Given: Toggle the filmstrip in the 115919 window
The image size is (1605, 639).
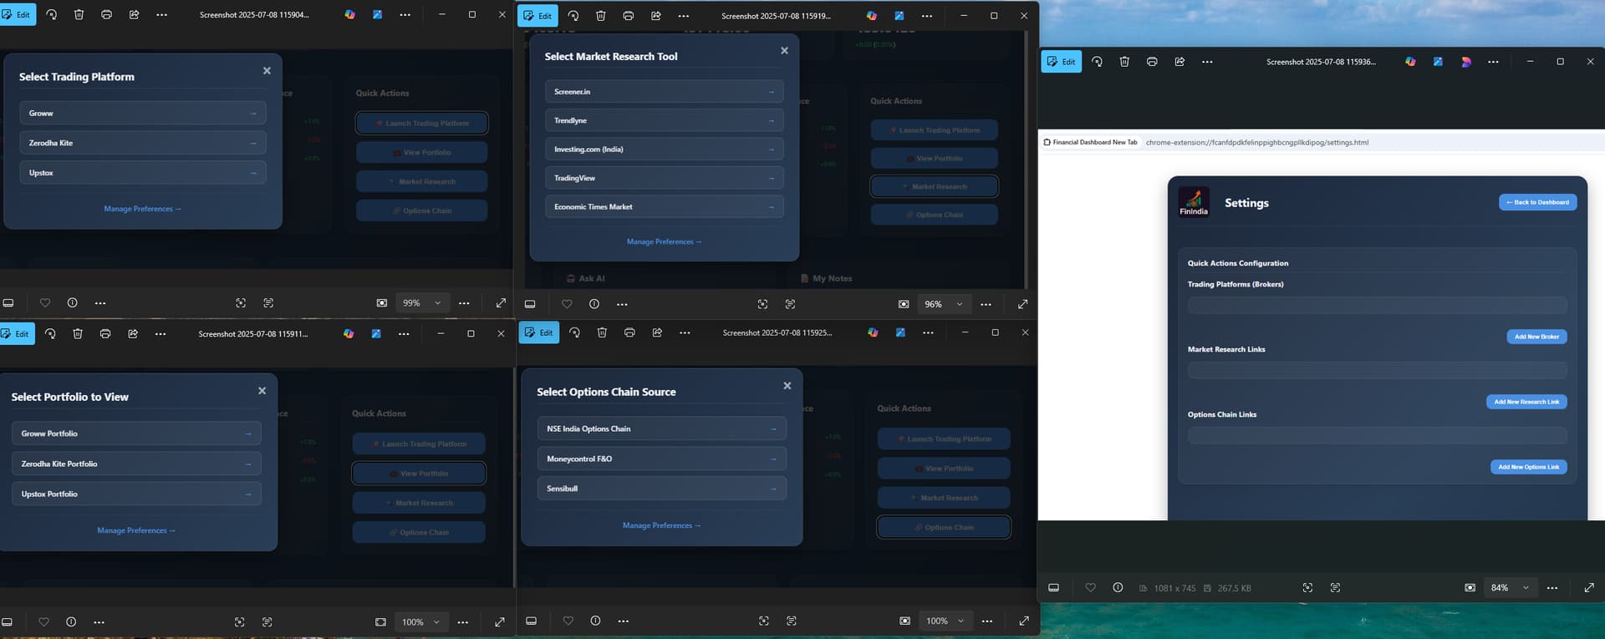Looking at the screenshot, I should (x=530, y=304).
